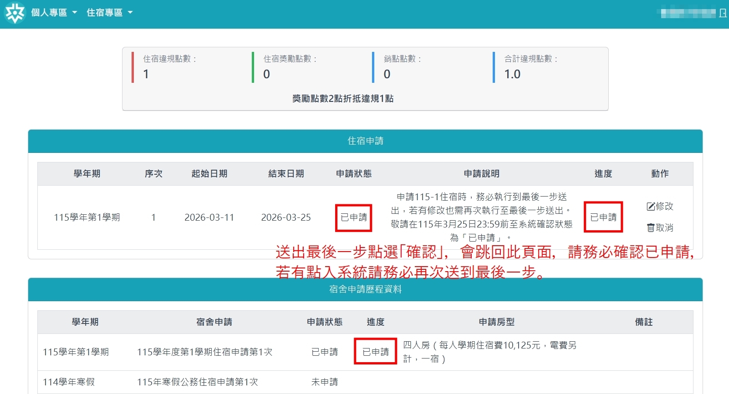
Task: Click the 動作 column header
Action: [660, 174]
